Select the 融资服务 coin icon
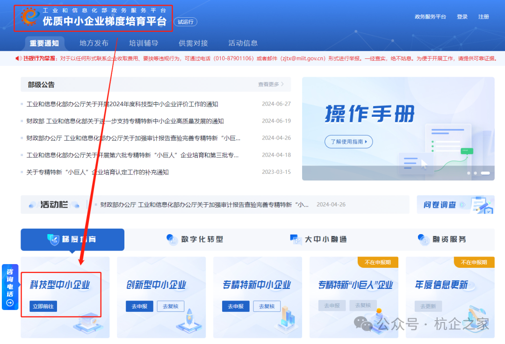The width and height of the screenshot is (505, 344). click(424, 239)
